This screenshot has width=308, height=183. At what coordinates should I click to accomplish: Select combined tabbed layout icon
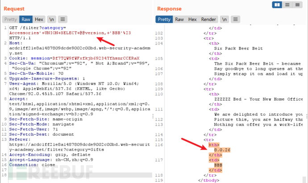pyautogui.click(x=297, y=4)
